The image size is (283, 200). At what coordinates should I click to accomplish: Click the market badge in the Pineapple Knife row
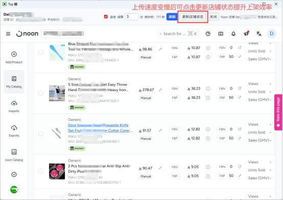pyautogui.click(x=77, y=148)
